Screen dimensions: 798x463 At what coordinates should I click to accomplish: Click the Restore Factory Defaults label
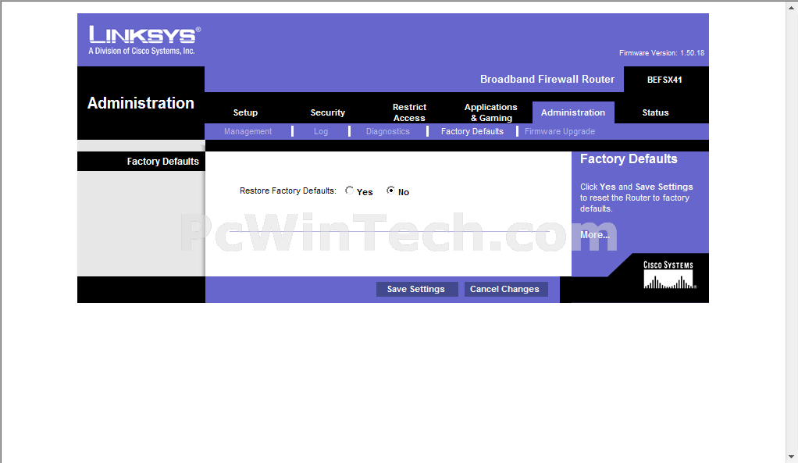coord(288,191)
